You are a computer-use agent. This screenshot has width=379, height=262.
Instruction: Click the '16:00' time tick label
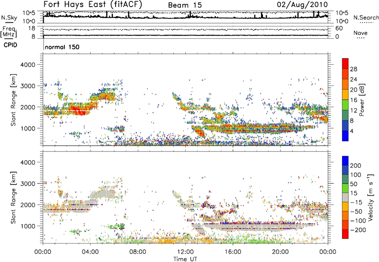click(x=233, y=252)
